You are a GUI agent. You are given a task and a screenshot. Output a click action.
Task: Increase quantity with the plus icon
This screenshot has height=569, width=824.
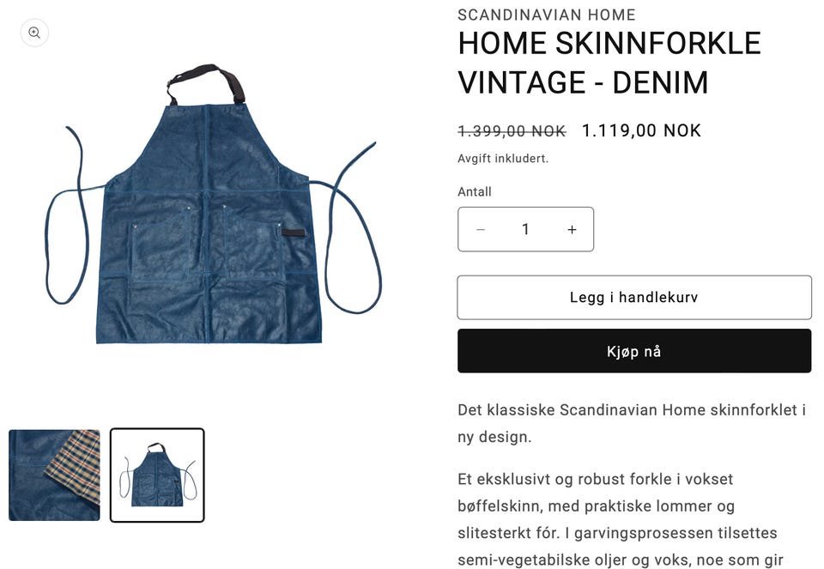572,230
